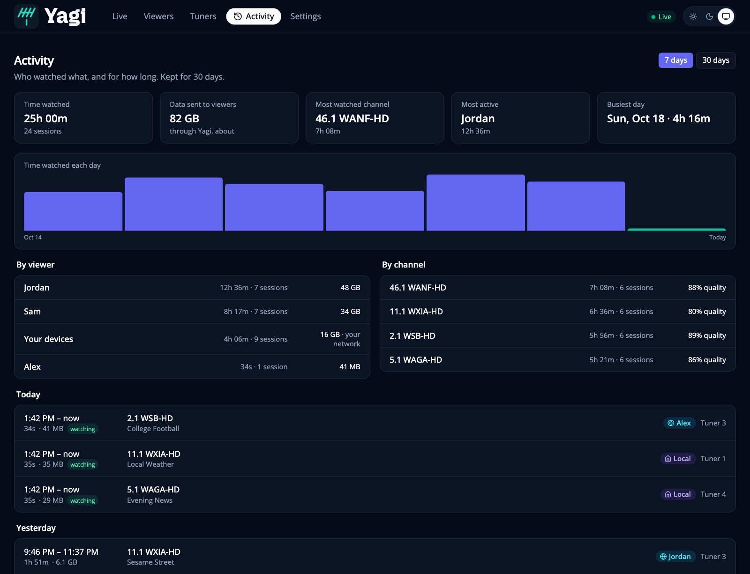The width and height of the screenshot is (750, 574).
Task: Click the history clock icon in Activity tab
Action: click(x=238, y=16)
